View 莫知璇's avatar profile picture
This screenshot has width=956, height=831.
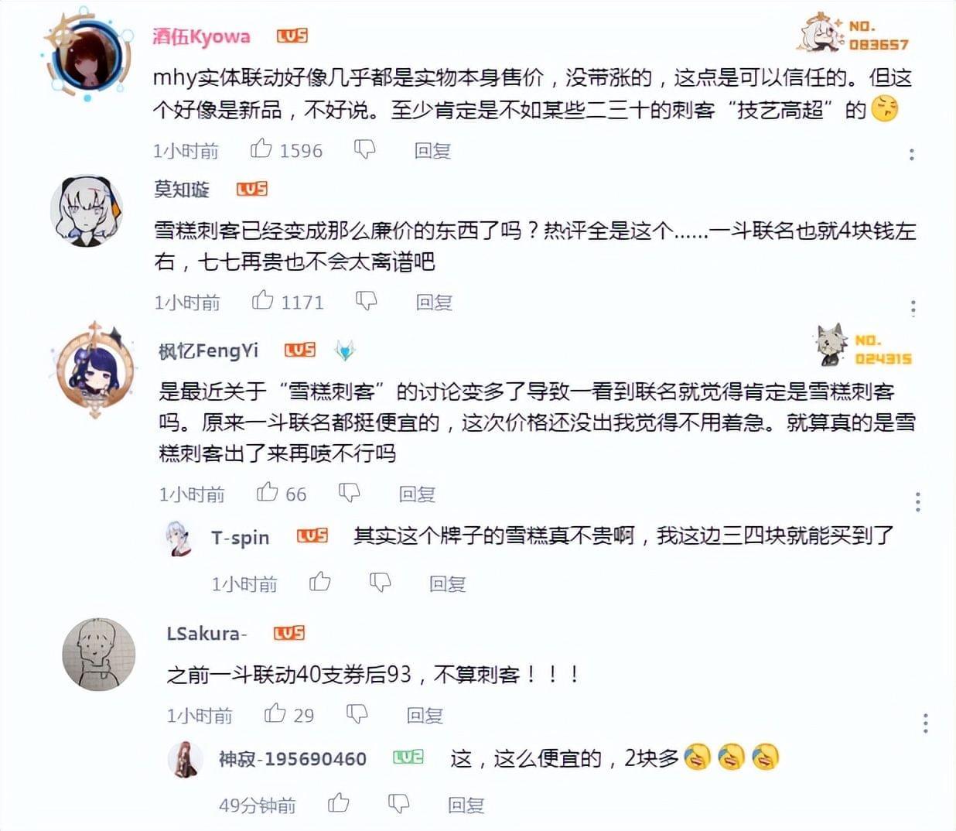(x=87, y=210)
